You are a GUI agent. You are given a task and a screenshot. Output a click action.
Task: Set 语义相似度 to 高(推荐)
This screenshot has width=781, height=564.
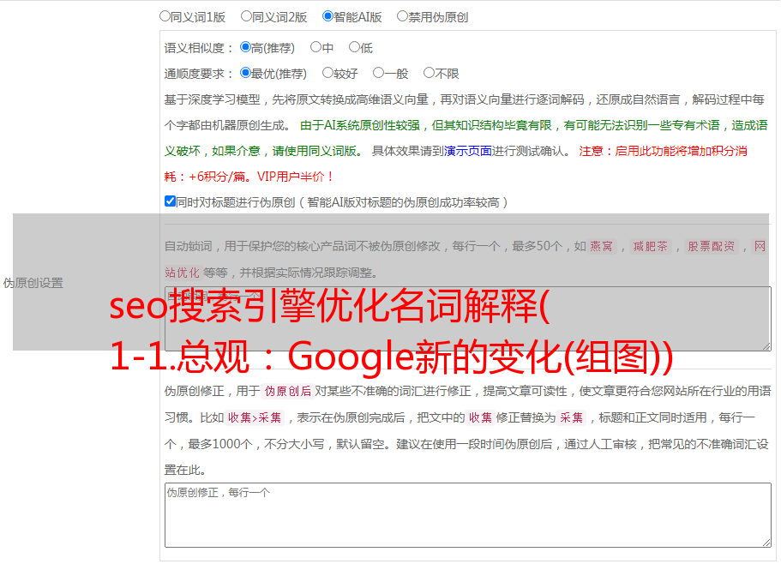click(245, 47)
